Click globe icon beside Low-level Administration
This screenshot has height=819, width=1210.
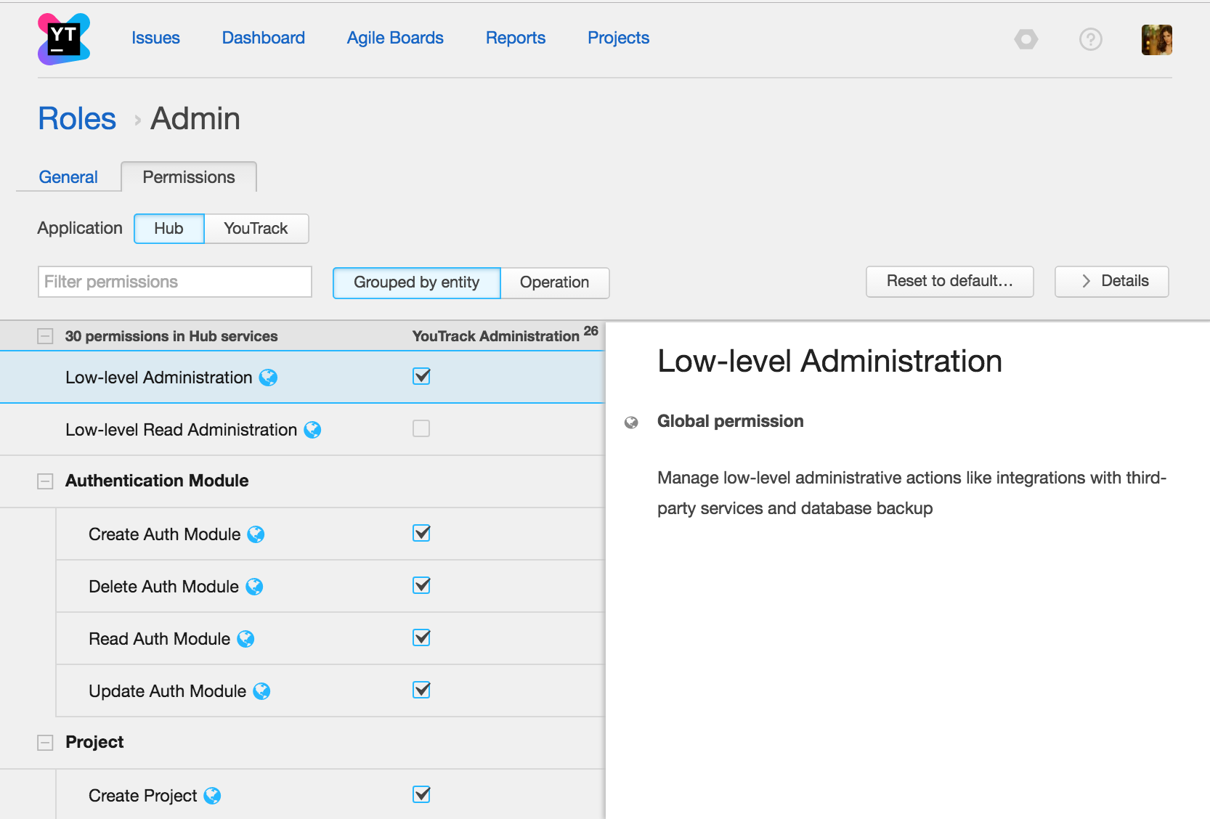tap(268, 378)
